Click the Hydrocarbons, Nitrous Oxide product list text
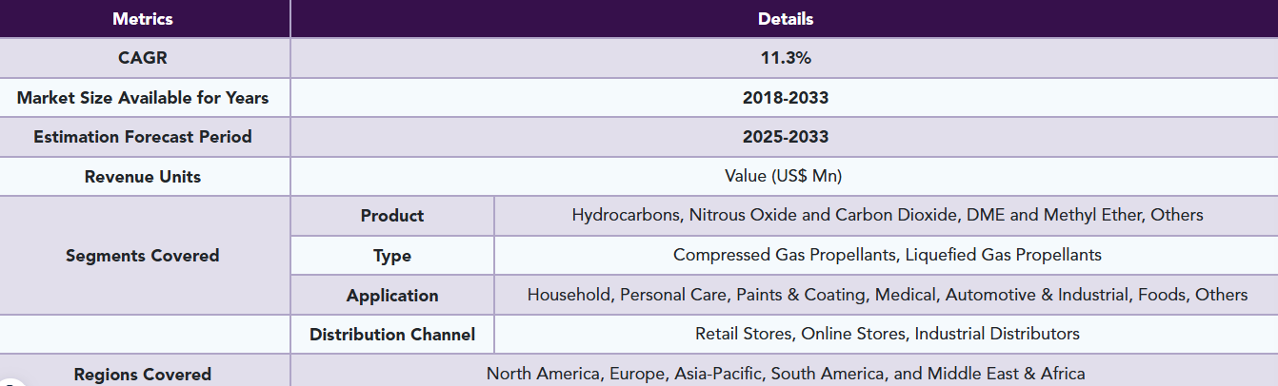 pyautogui.click(x=888, y=215)
